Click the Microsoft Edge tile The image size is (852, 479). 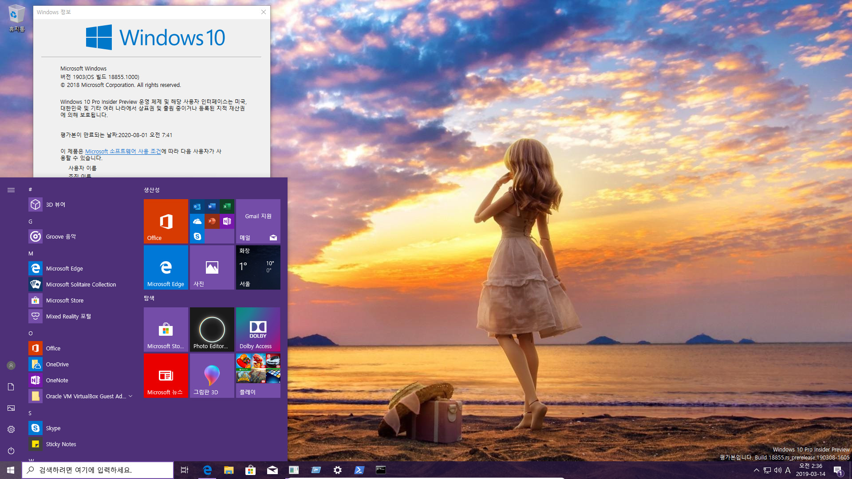pos(166,267)
